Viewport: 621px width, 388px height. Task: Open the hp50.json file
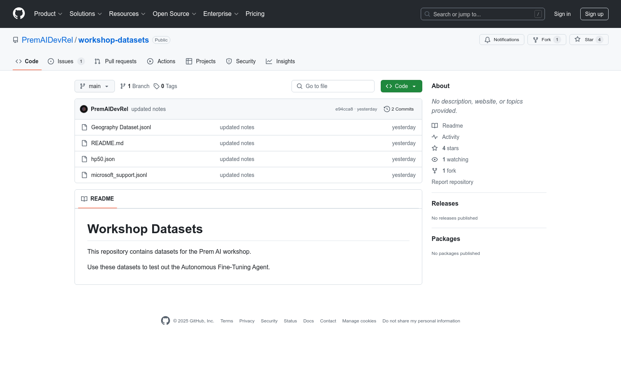point(103,159)
